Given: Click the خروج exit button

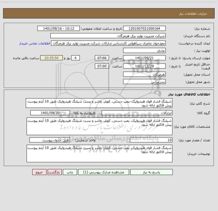Looking at the screenshot, I should tap(39, 172).
